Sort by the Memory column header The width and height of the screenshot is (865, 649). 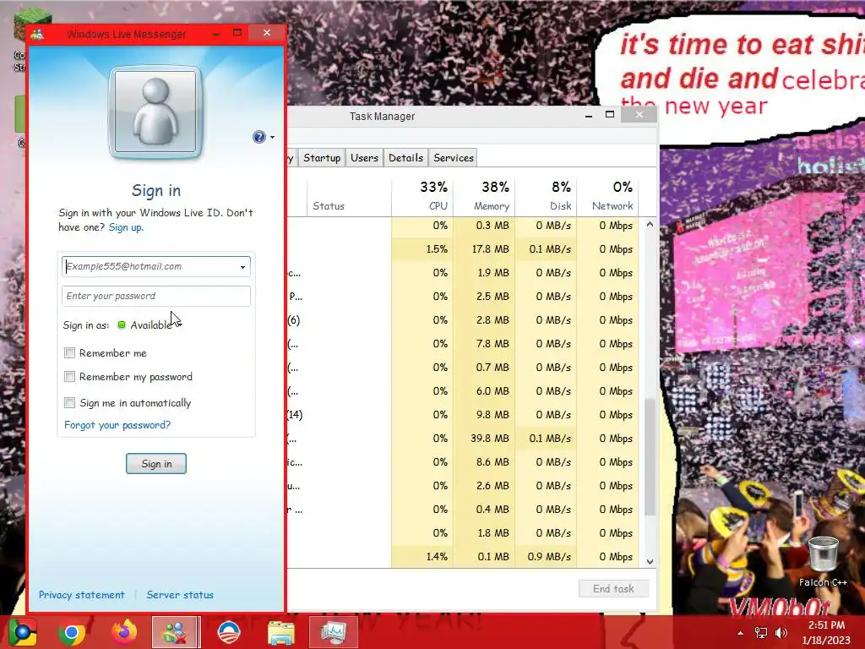pos(484,196)
